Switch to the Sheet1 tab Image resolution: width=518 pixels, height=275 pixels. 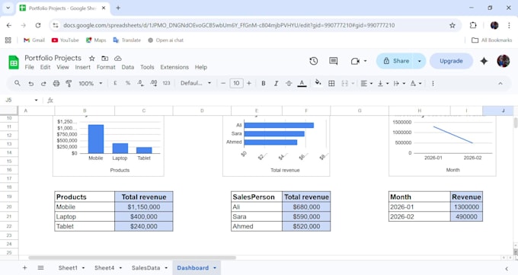68,267
